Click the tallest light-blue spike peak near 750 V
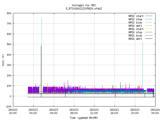This screenshot has width=160, height=120. click(41, 18)
